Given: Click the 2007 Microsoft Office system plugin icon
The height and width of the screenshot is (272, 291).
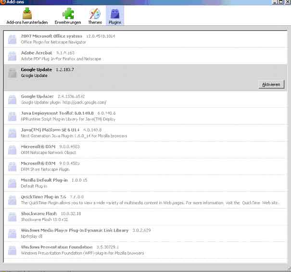Looking at the screenshot, I should tap(12, 39).
